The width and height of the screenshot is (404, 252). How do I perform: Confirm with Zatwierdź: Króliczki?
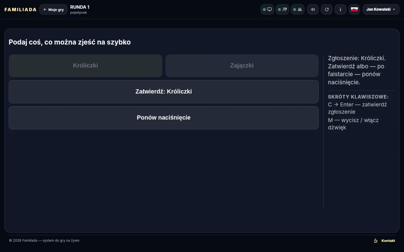(164, 92)
